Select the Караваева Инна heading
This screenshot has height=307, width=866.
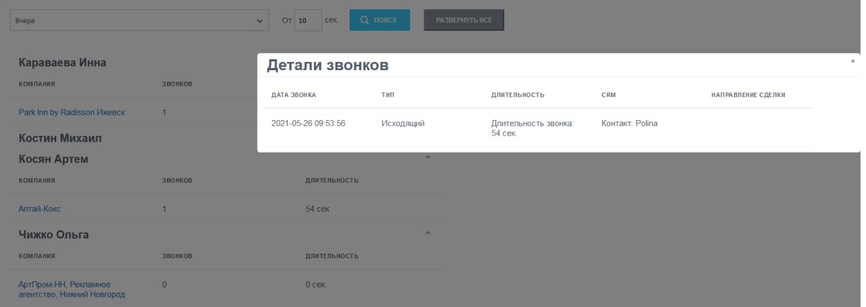(x=62, y=62)
